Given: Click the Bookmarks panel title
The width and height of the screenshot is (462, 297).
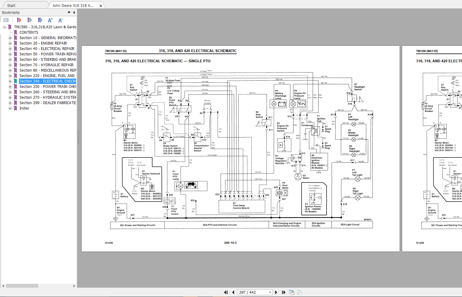Looking at the screenshot, I should 11,12.
